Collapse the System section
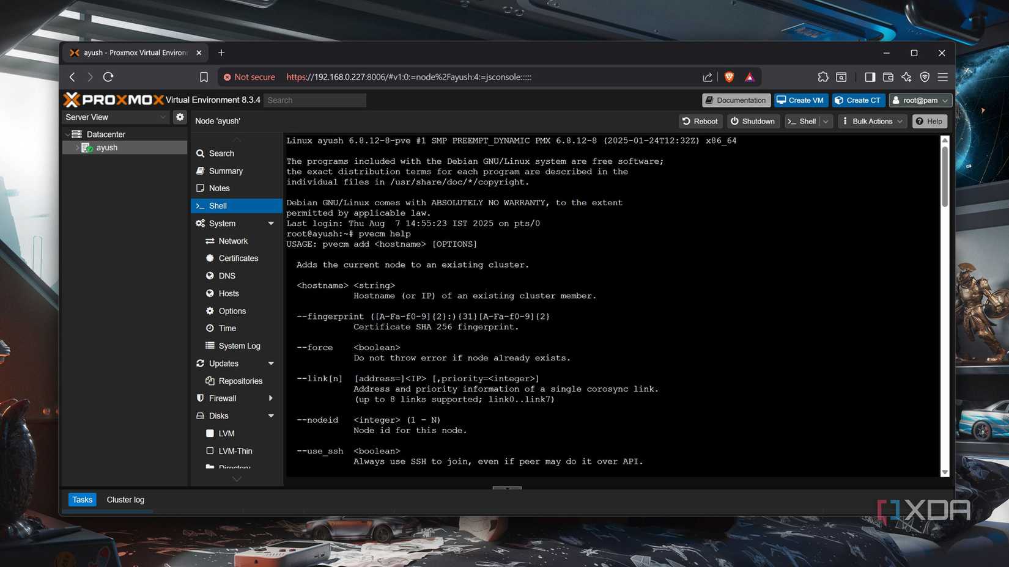The height and width of the screenshot is (567, 1009). click(271, 223)
